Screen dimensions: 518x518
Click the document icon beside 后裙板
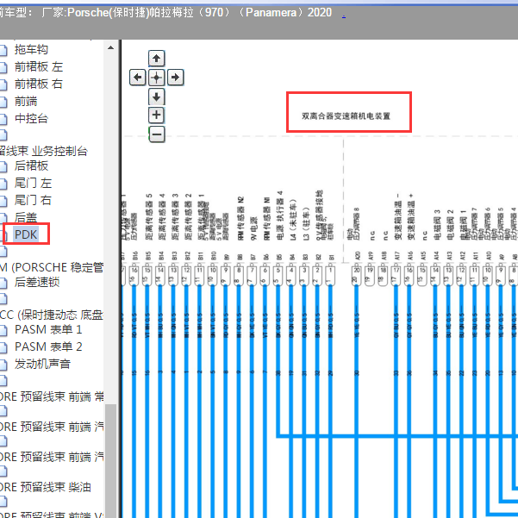click(x=3, y=166)
